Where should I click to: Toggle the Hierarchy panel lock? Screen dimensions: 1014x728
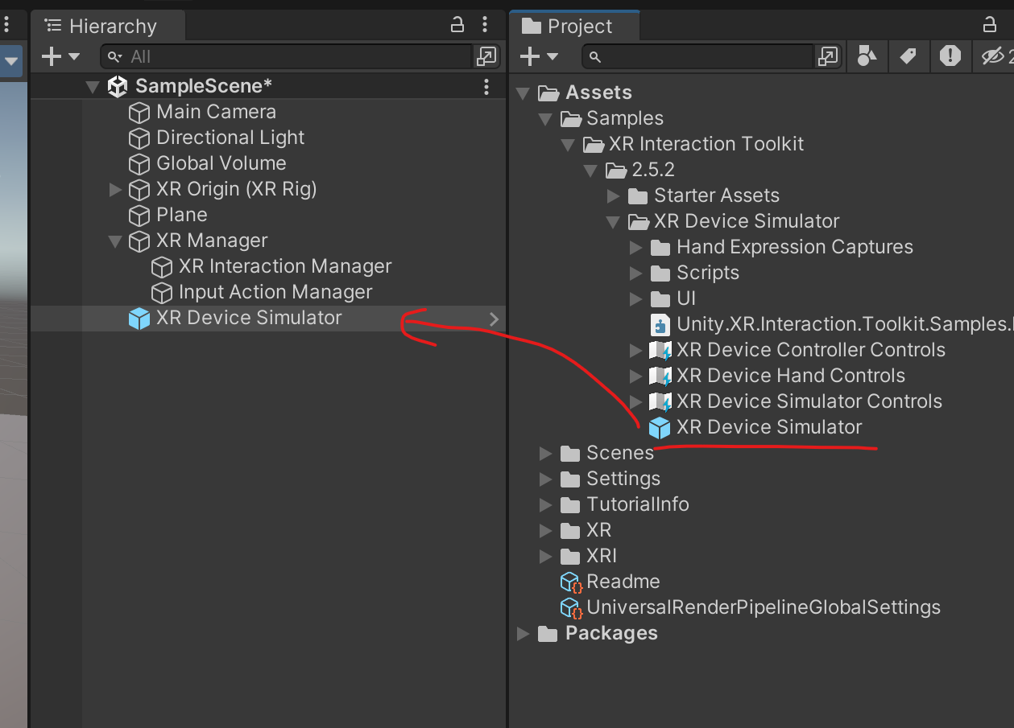pos(457,25)
